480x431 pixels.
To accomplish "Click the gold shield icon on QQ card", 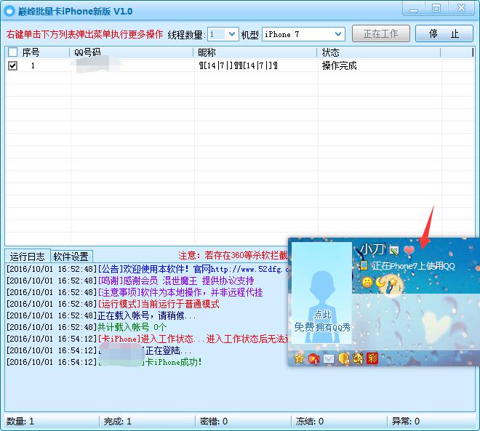I will pyautogui.click(x=343, y=358).
